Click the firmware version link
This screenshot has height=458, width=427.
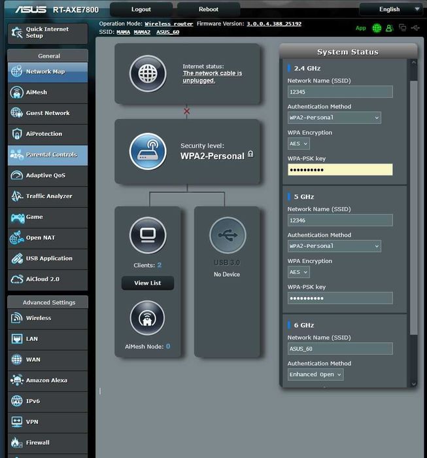[273, 24]
